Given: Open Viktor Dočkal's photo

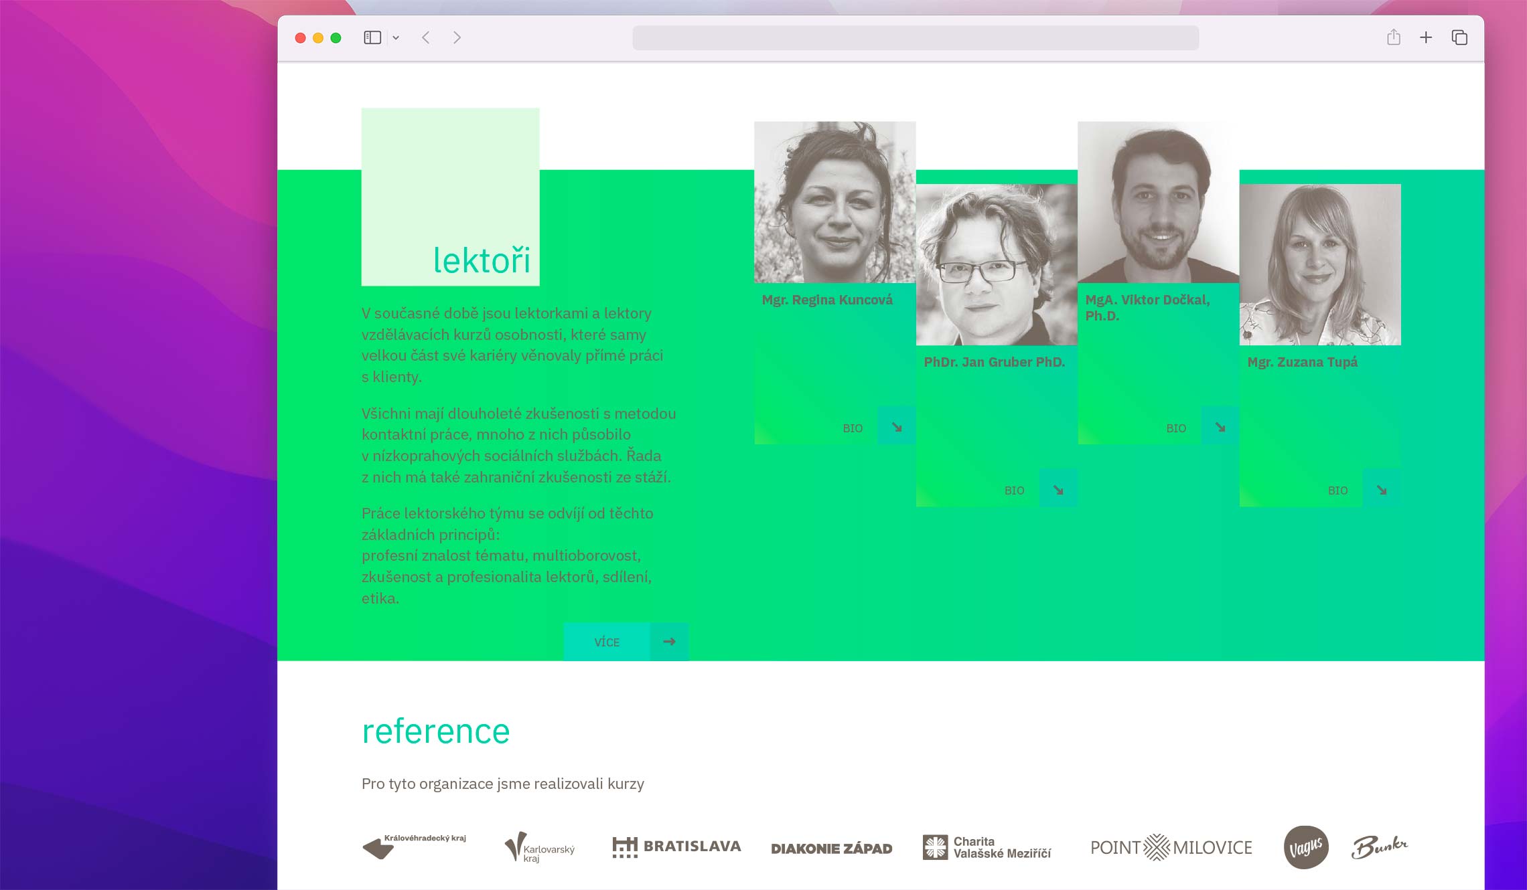Looking at the screenshot, I should 1159,202.
